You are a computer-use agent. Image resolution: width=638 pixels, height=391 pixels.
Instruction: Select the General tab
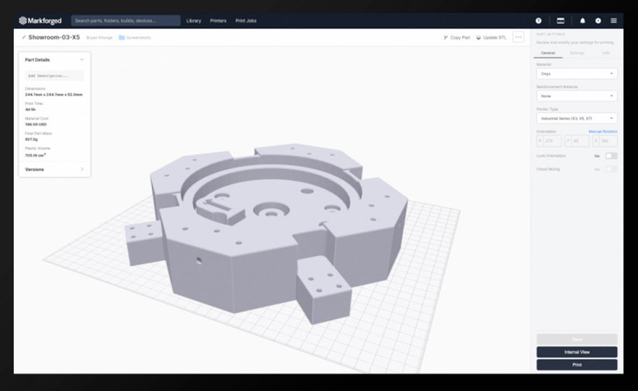(x=548, y=53)
